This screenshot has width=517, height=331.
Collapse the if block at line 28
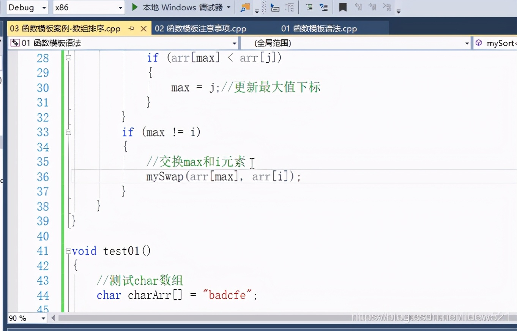69,57
